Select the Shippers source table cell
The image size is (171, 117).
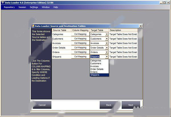(x=62, y=57)
